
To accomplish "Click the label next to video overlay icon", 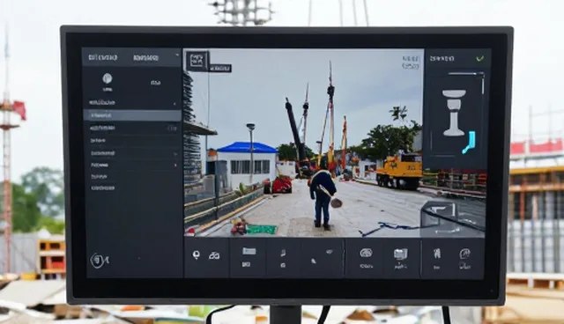I will click(219, 69).
